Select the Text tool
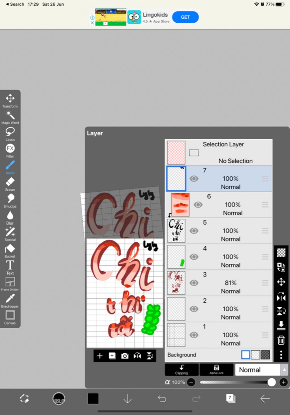 point(10,268)
